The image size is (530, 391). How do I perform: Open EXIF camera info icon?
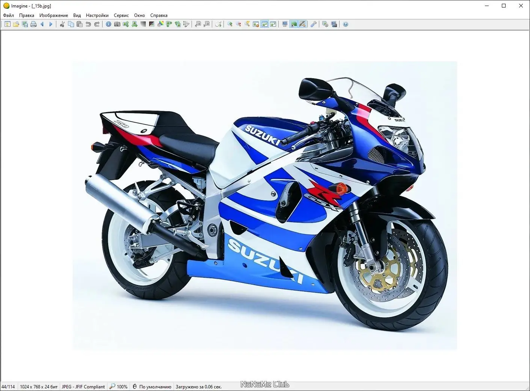click(x=117, y=24)
